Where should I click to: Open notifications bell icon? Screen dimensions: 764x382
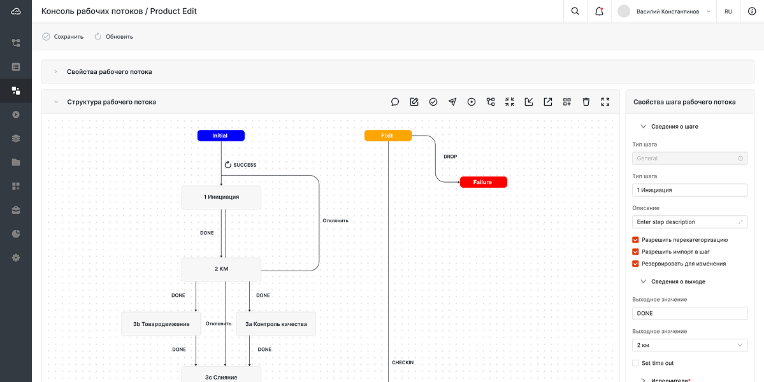tap(599, 11)
